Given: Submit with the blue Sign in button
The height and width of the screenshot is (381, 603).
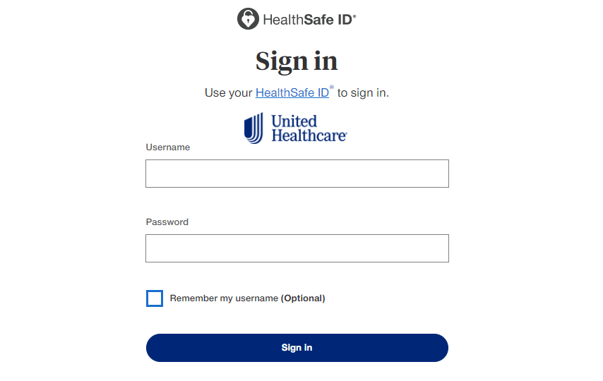Looking at the screenshot, I should click(x=297, y=348).
